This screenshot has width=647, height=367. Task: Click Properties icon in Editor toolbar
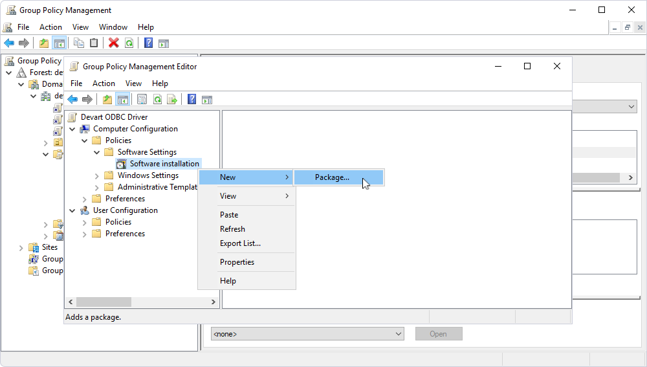tap(142, 100)
